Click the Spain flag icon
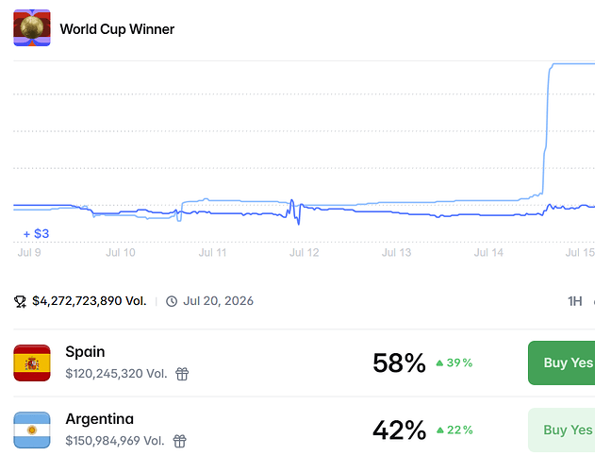 pyautogui.click(x=32, y=362)
